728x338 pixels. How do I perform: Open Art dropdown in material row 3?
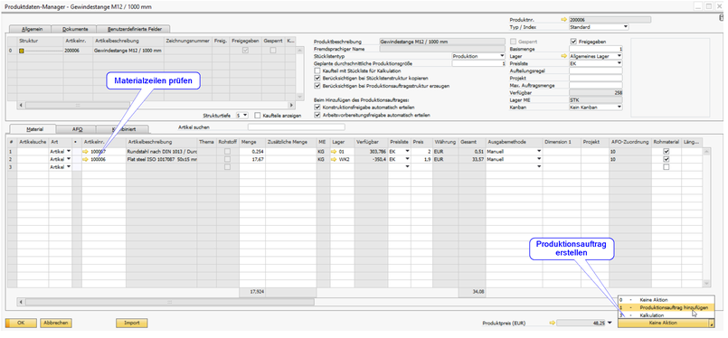(x=69, y=167)
